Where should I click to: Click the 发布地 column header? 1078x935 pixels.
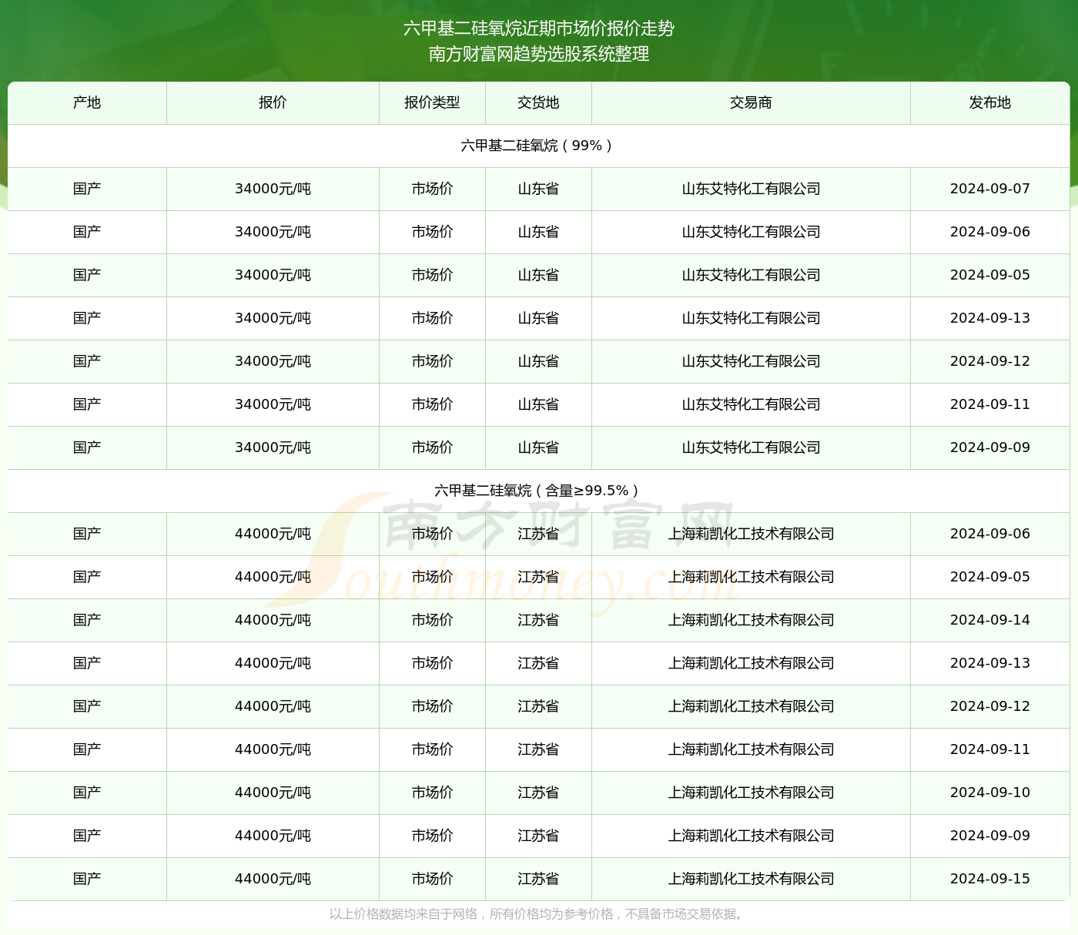[x=989, y=102]
